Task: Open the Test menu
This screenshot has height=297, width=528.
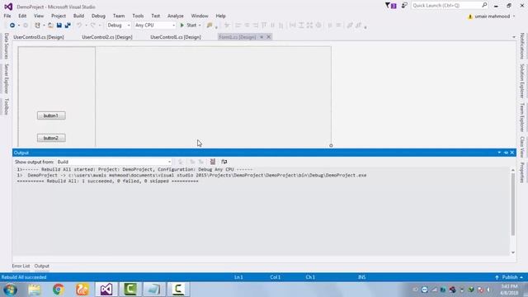Action: [x=156, y=16]
